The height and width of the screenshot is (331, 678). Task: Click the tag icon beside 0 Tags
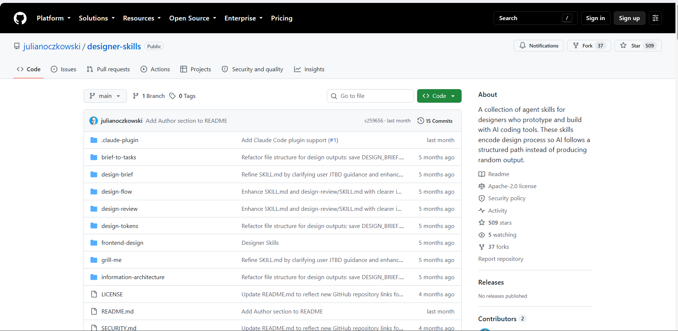[x=173, y=96]
